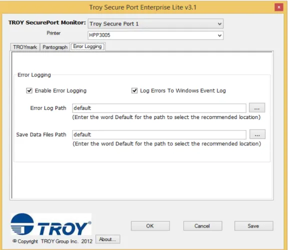This screenshot has width=290, height=250.
Task: Save the port settings
Action: 253,226
